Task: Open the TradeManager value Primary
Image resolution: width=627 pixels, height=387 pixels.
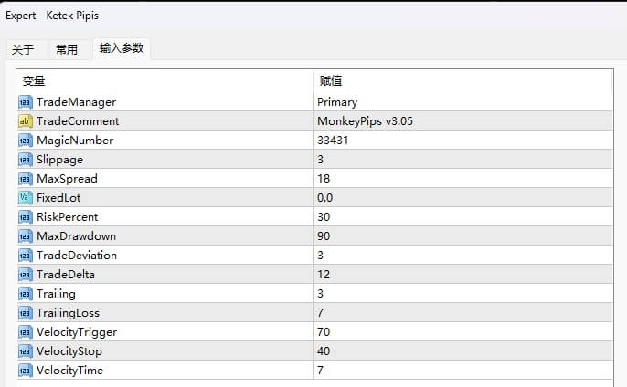Action: tap(337, 102)
